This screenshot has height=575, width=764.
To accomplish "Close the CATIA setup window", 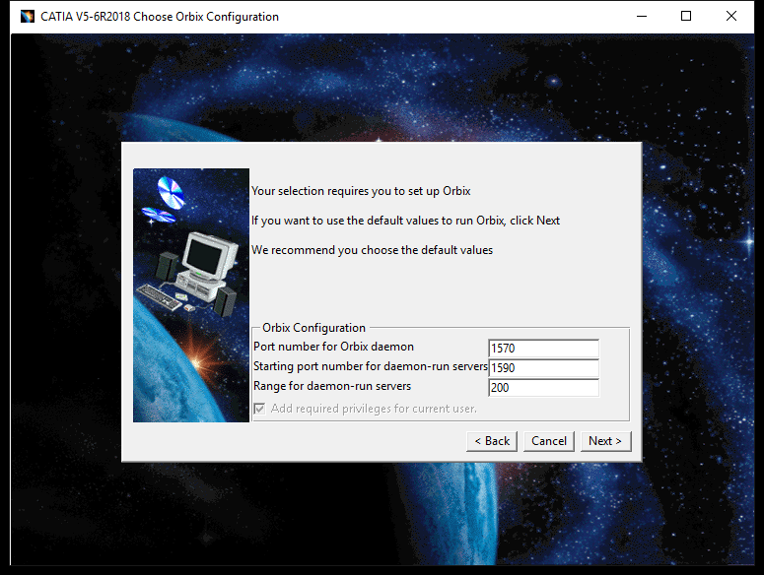I will [730, 17].
